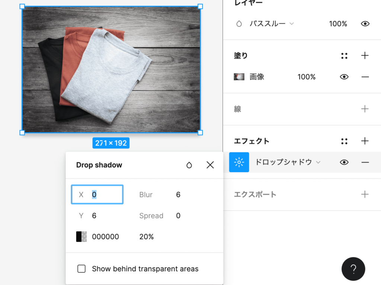Click the black shadow color swatch
This screenshot has height=285, width=381.
point(81,237)
